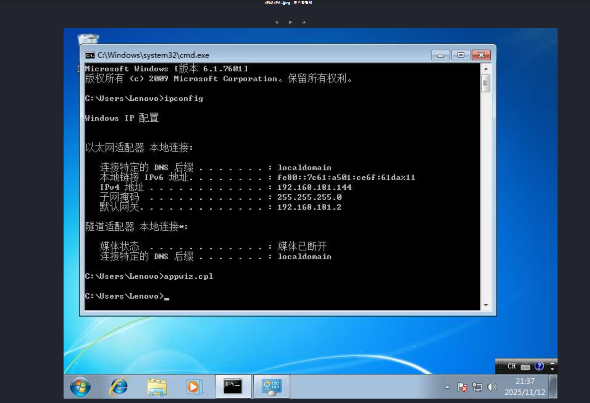The width and height of the screenshot is (590, 403).
Task: Click the Windows IP 配置 line
Action: pos(122,118)
